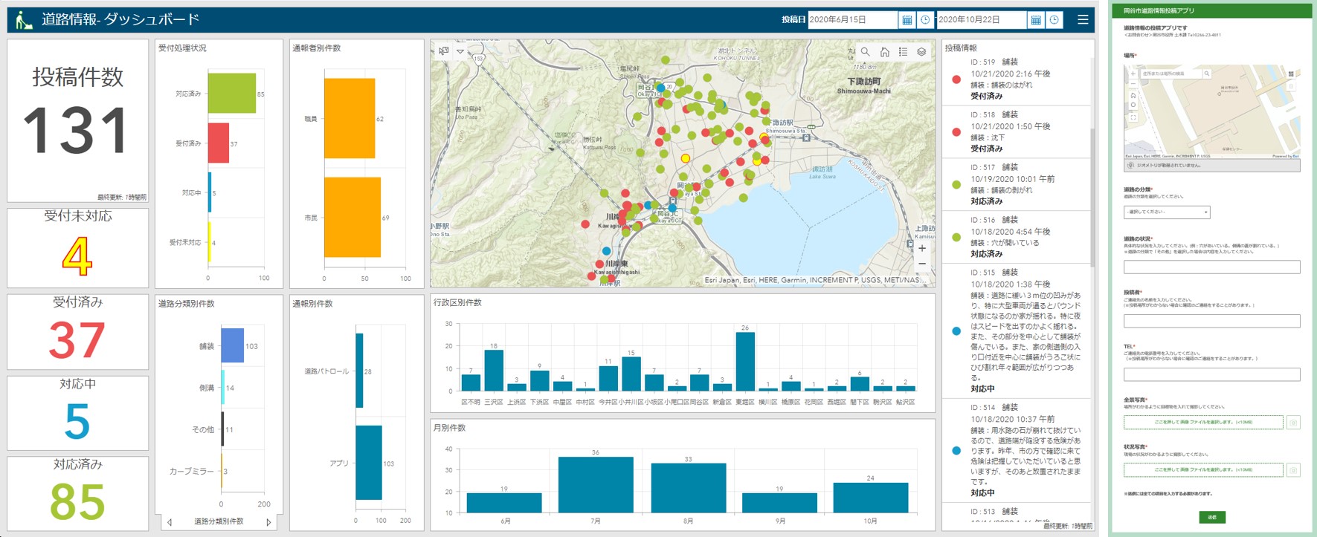Zoom out on the dashboard map
This screenshot has height=537, width=1317.
(x=922, y=264)
